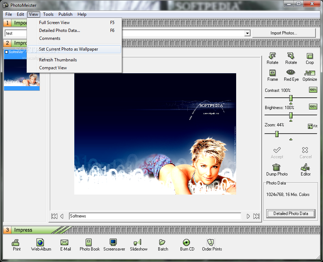The width and height of the screenshot is (323, 262).
Task: Open the File menu
Action: point(9,14)
